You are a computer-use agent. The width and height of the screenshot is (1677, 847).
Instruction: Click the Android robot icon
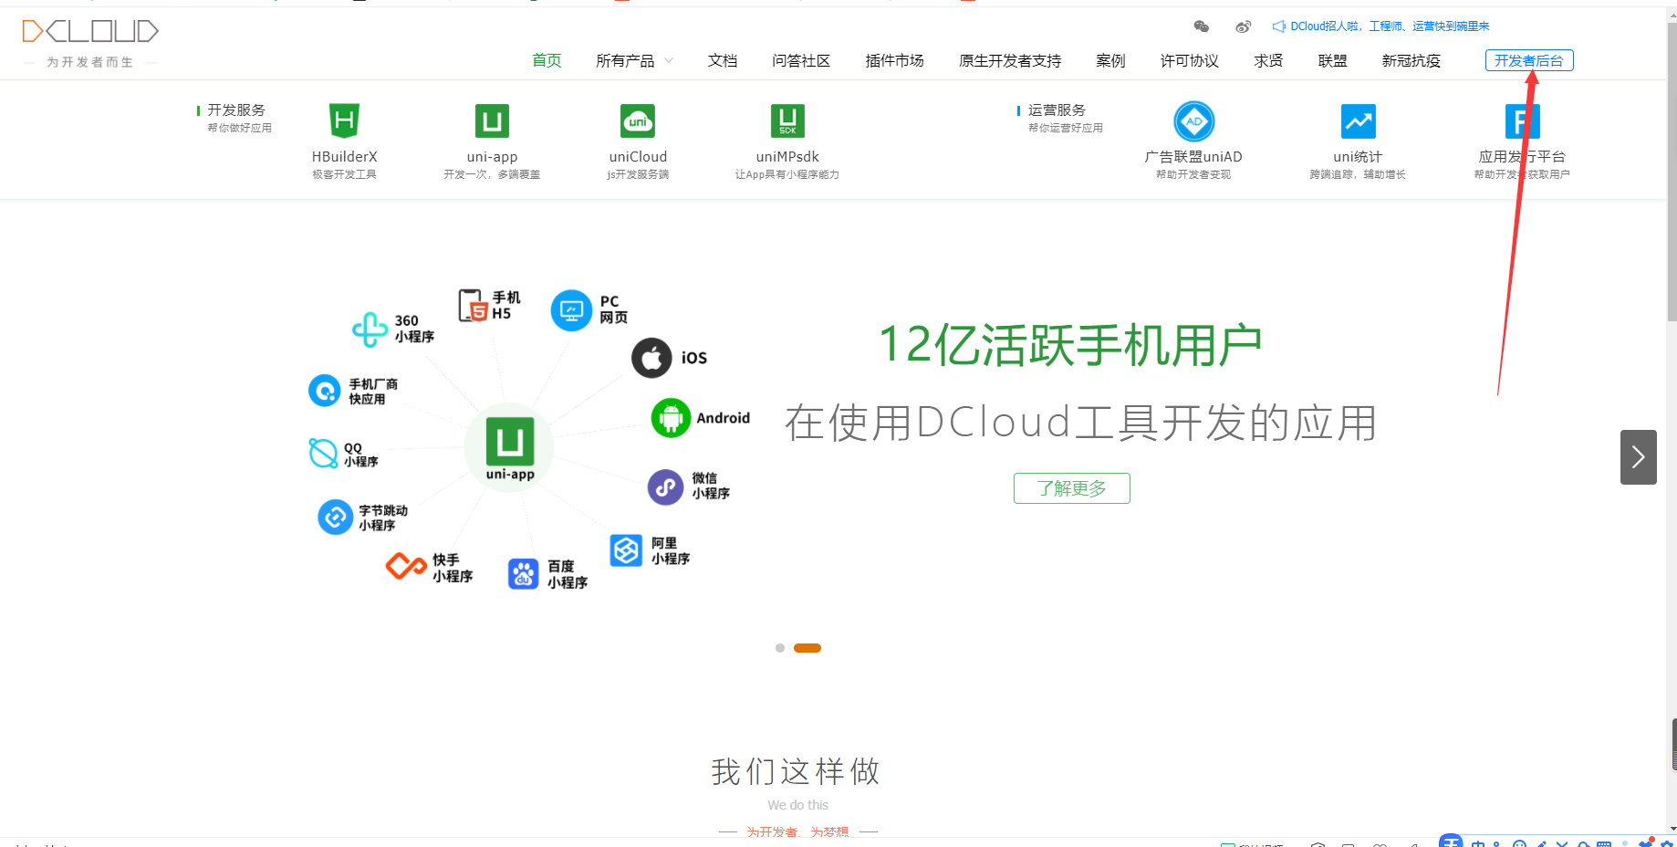[x=671, y=418]
